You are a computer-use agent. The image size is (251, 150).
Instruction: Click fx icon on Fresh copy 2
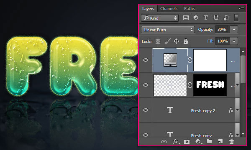(231, 110)
